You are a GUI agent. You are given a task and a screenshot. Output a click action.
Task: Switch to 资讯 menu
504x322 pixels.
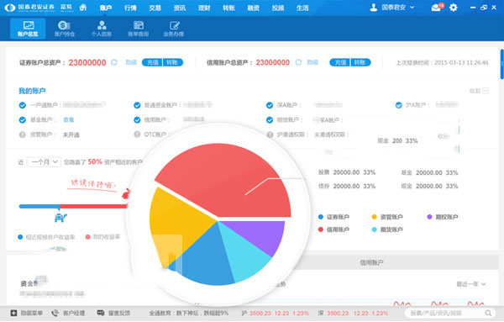click(180, 8)
